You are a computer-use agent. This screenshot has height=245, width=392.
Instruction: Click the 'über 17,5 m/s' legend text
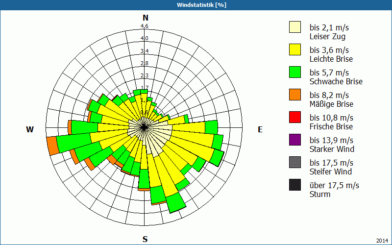point(335,185)
